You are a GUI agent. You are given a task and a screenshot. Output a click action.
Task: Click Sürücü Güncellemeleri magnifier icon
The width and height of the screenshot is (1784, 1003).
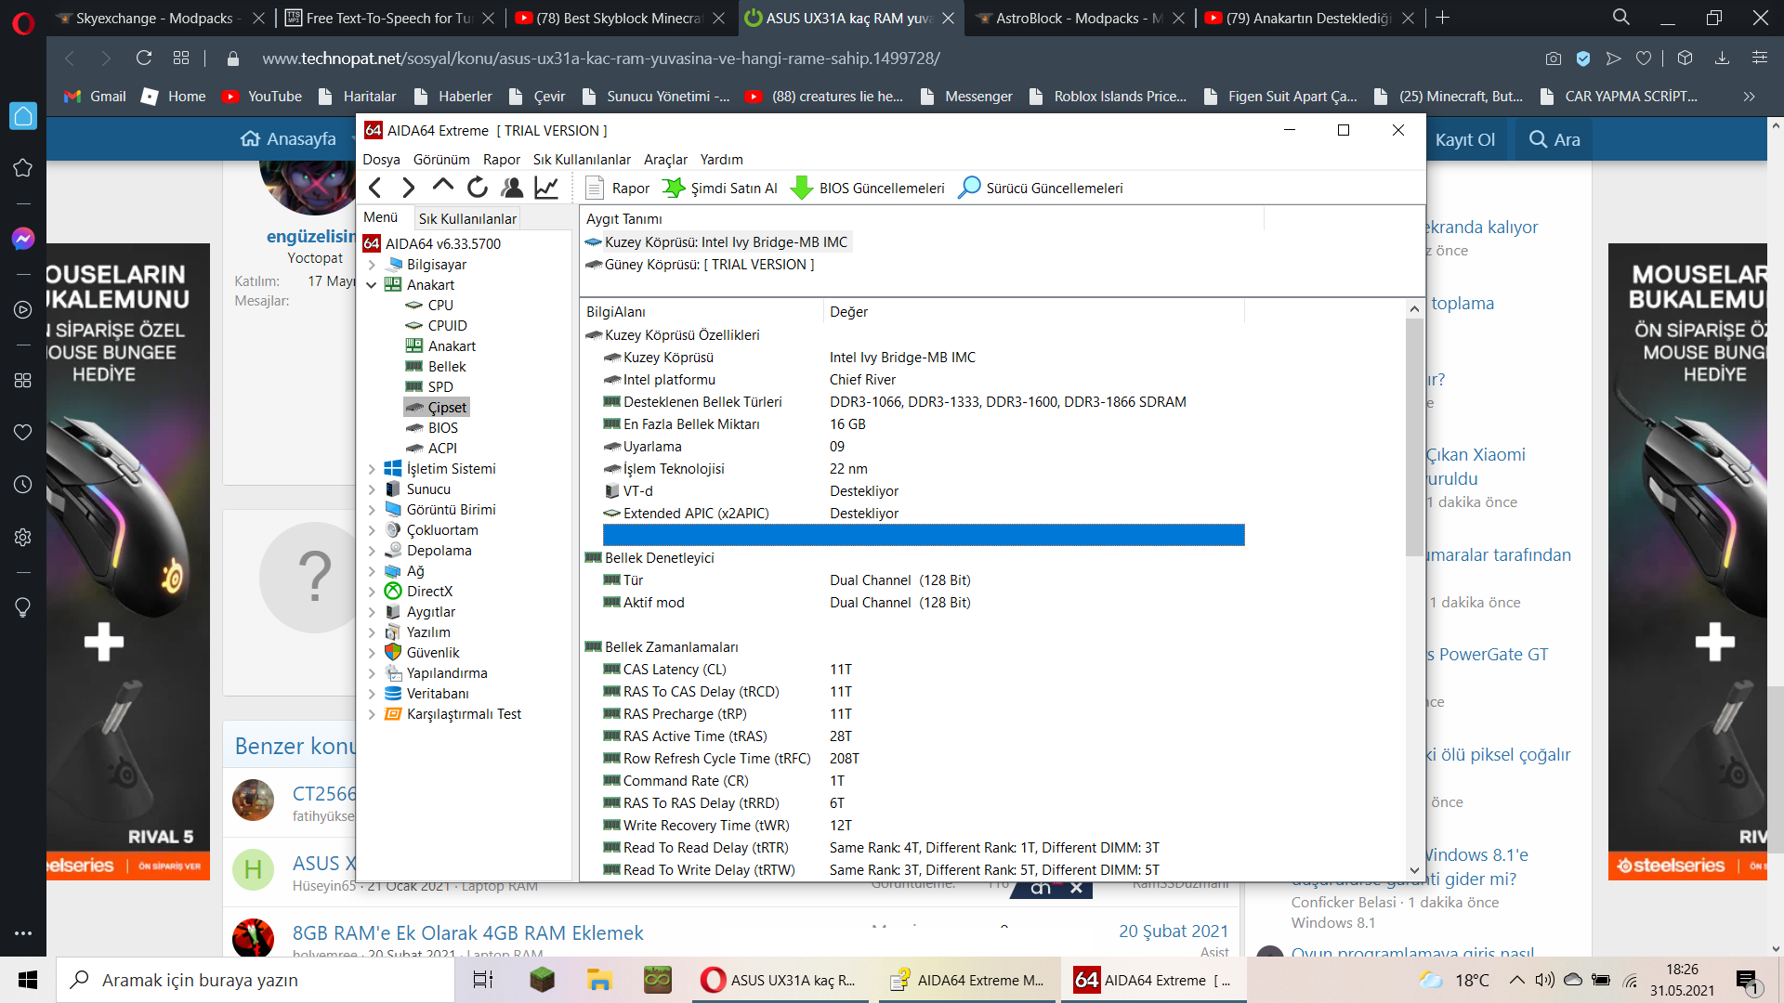(969, 188)
